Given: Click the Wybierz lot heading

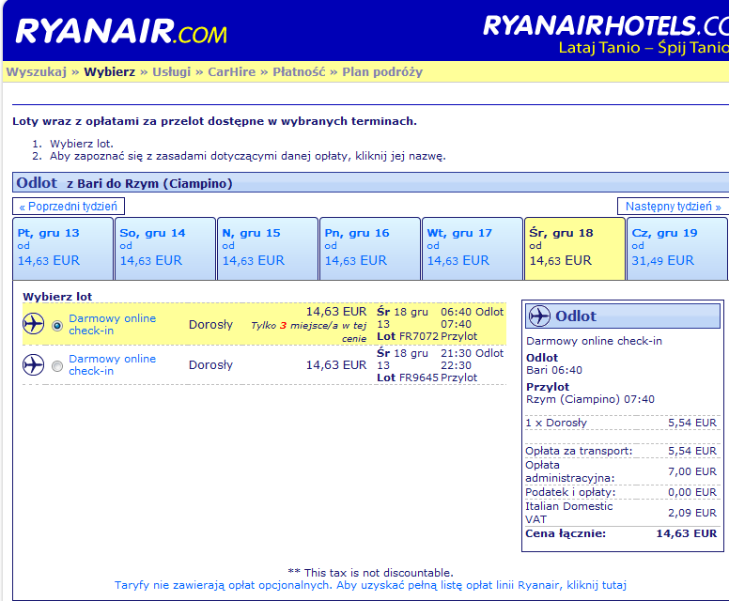Looking at the screenshot, I should [x=57, y=297].
